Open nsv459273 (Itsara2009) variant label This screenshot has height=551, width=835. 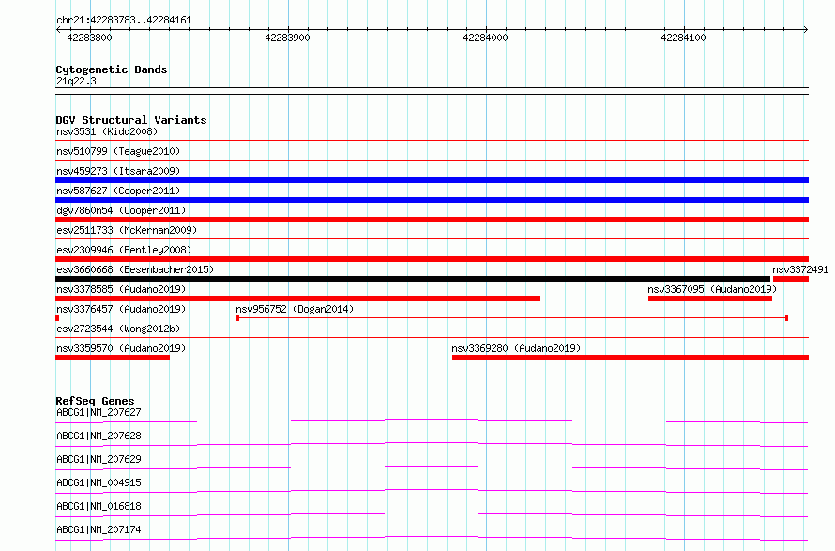[x=118, y=171]
